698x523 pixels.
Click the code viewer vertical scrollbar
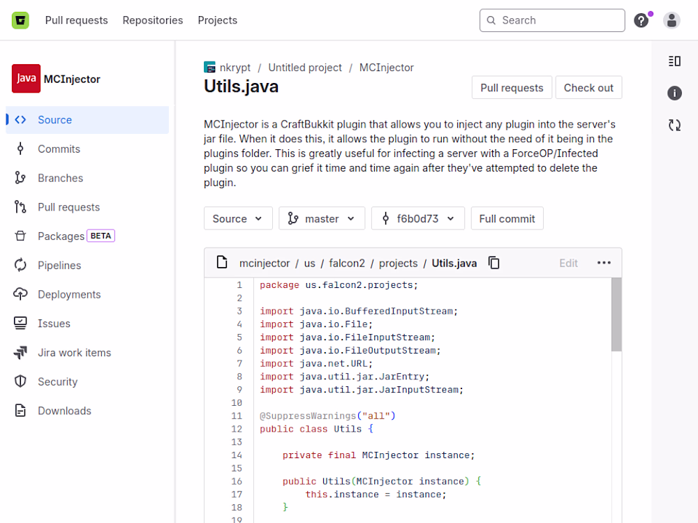coord(616,314)
